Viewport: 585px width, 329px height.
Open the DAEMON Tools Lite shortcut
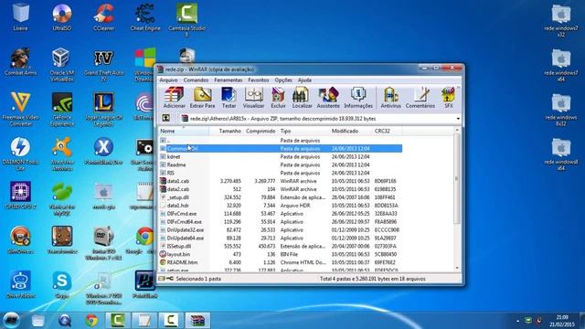(x=20, y=154)
